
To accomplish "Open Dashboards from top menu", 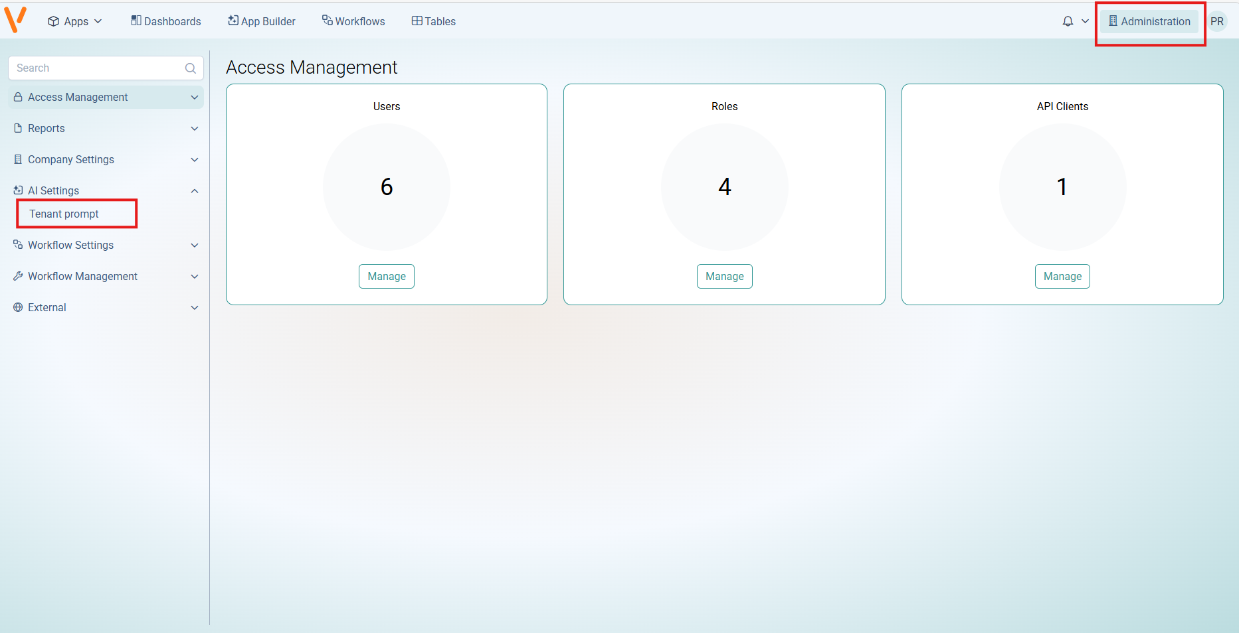I will pos(166,21).
